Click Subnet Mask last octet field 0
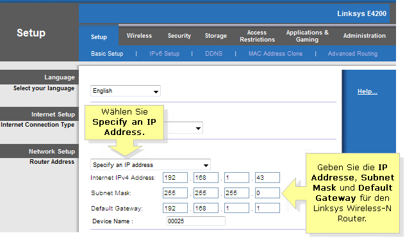 pos(267,193)
